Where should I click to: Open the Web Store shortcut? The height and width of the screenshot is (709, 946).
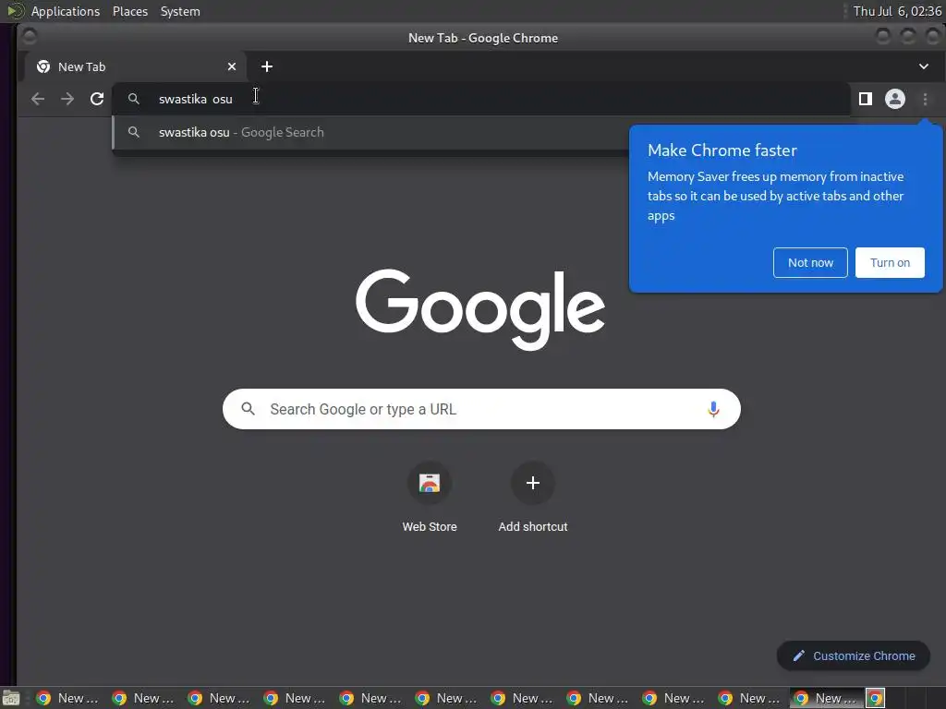click(x=430, y=498)
